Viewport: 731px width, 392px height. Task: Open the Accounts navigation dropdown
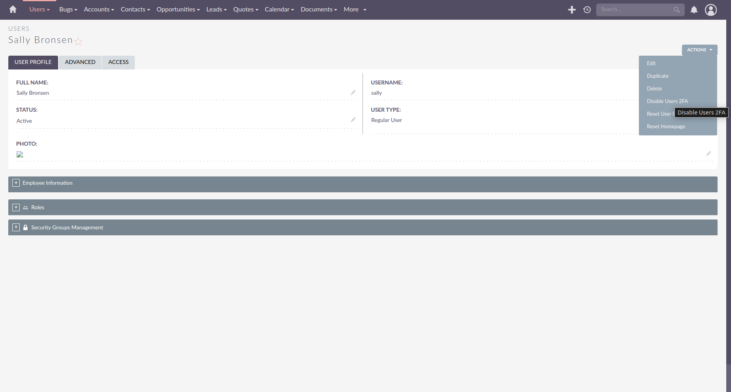99,9
